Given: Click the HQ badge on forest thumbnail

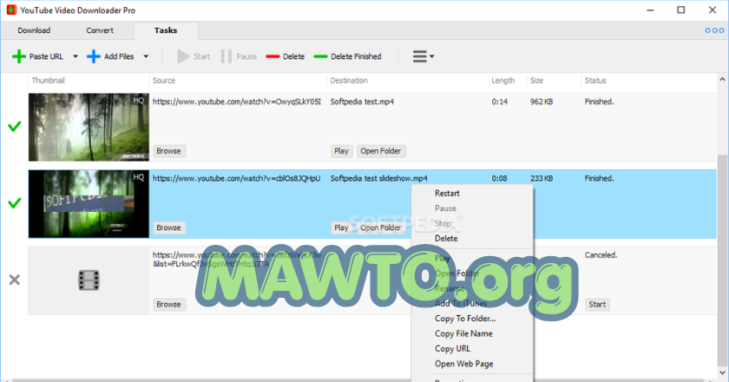Looking at the screenshot, I should [139, 101].
